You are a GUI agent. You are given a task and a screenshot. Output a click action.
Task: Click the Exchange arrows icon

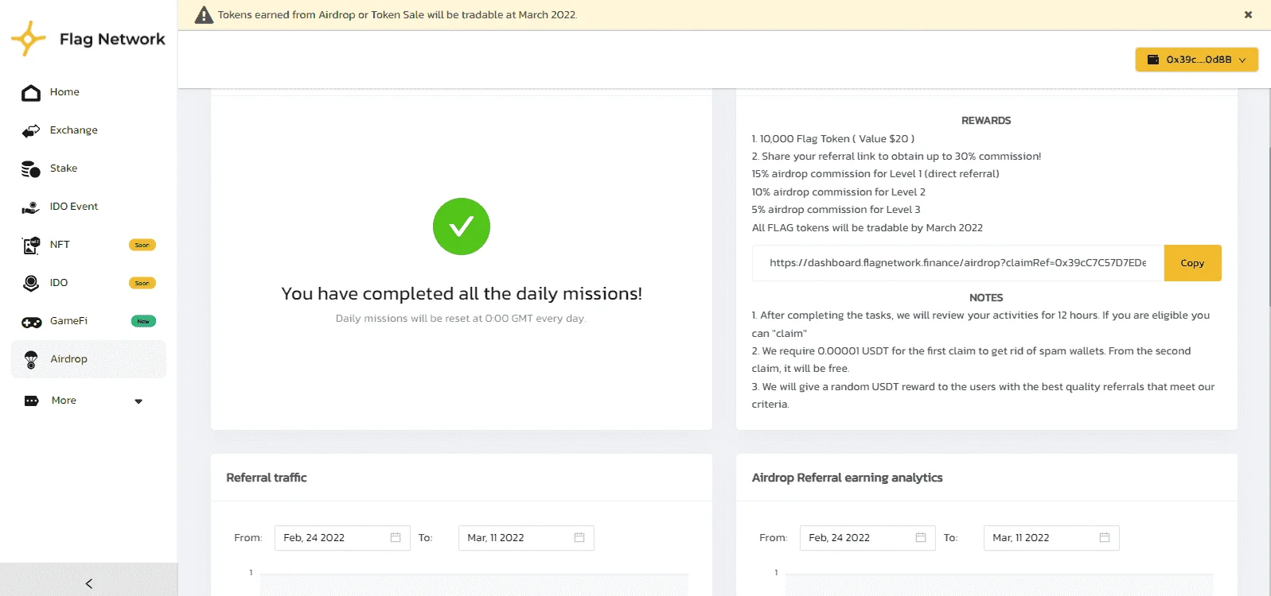click(x=31, y=130)
